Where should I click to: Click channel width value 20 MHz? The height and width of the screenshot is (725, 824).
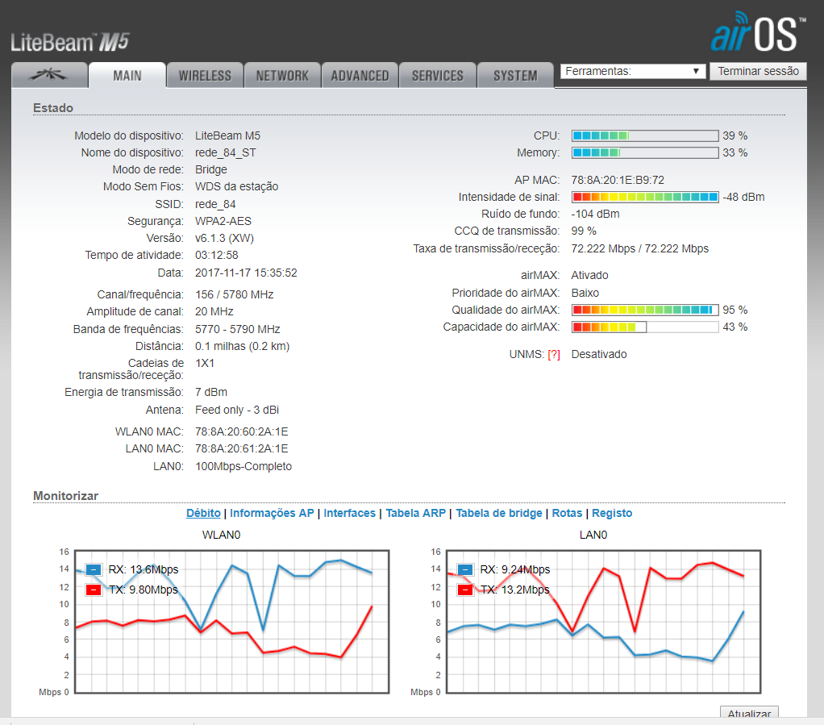point(214,311)
